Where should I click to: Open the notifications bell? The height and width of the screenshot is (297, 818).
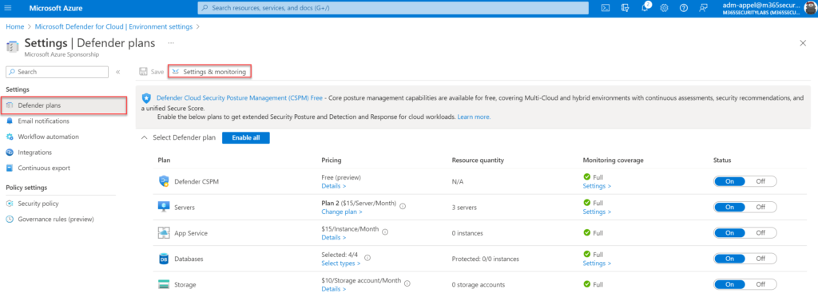coord(645,8)
